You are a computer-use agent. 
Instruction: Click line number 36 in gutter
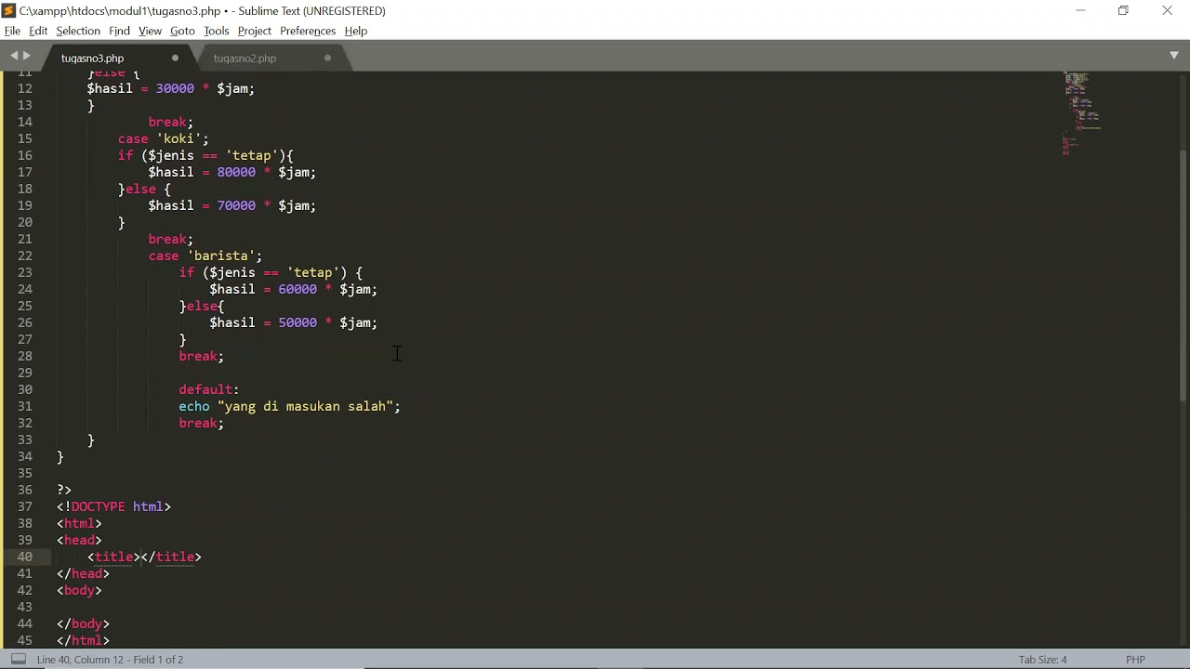coord(25,490)
